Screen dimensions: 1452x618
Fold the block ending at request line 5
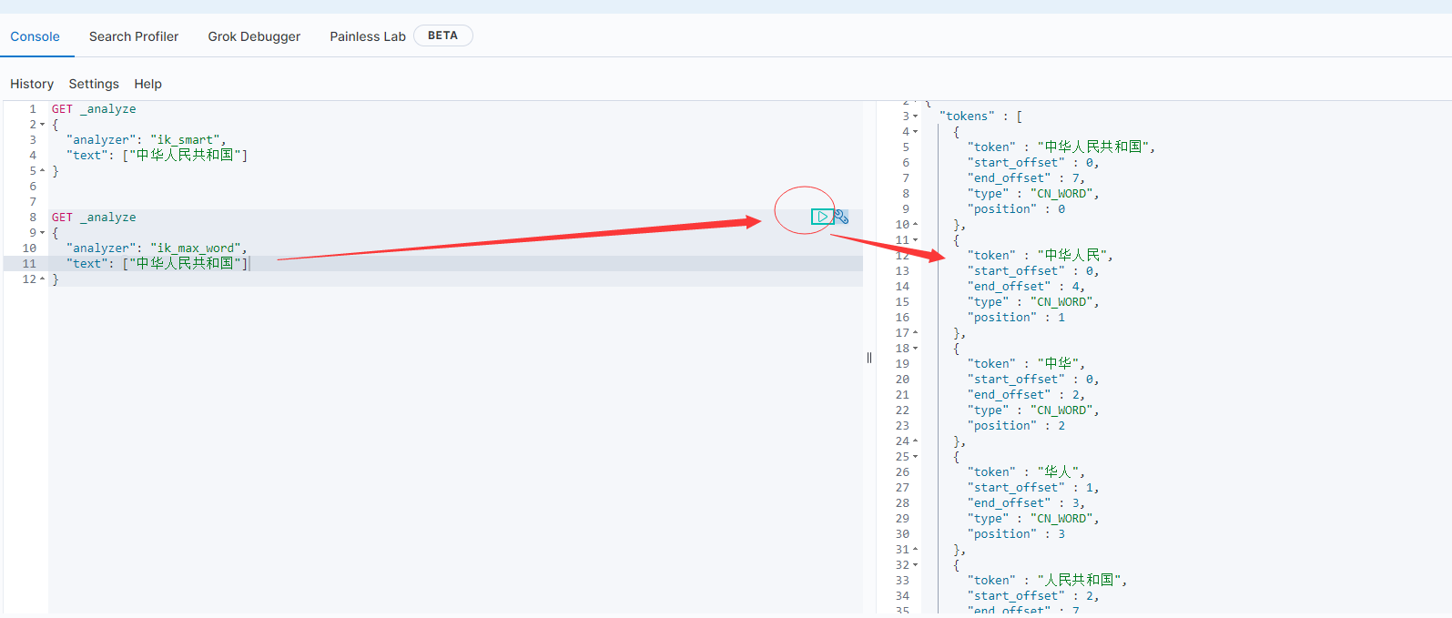(42, 171)
